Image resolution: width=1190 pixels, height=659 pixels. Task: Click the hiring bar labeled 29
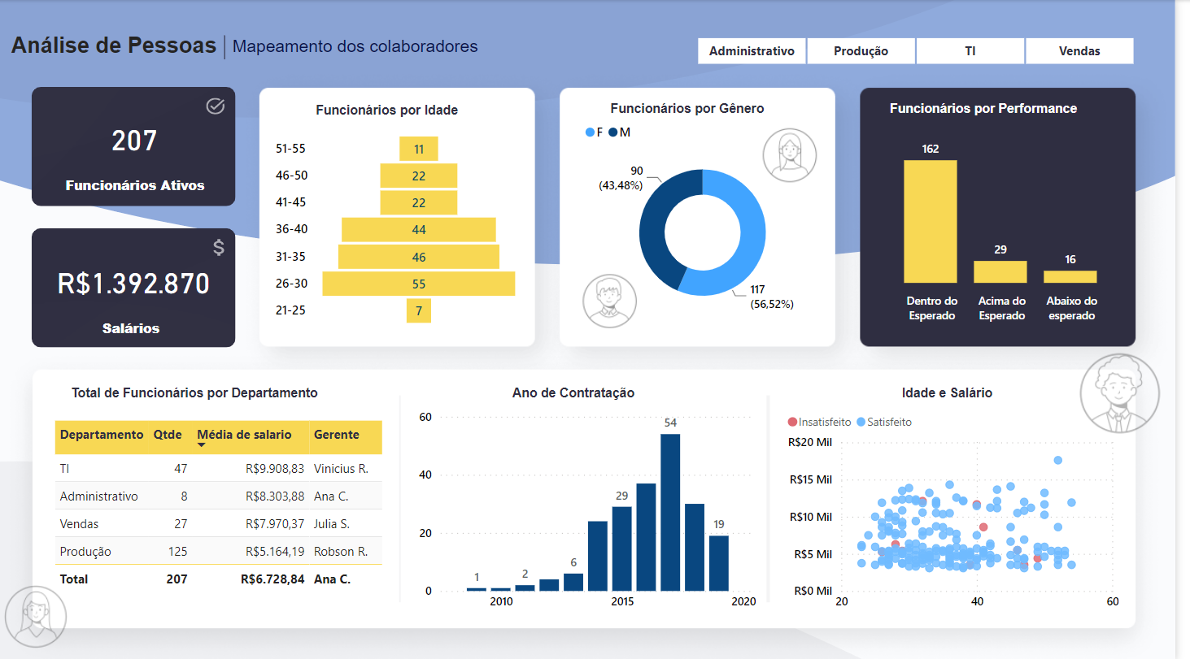(x=622, y=548)
